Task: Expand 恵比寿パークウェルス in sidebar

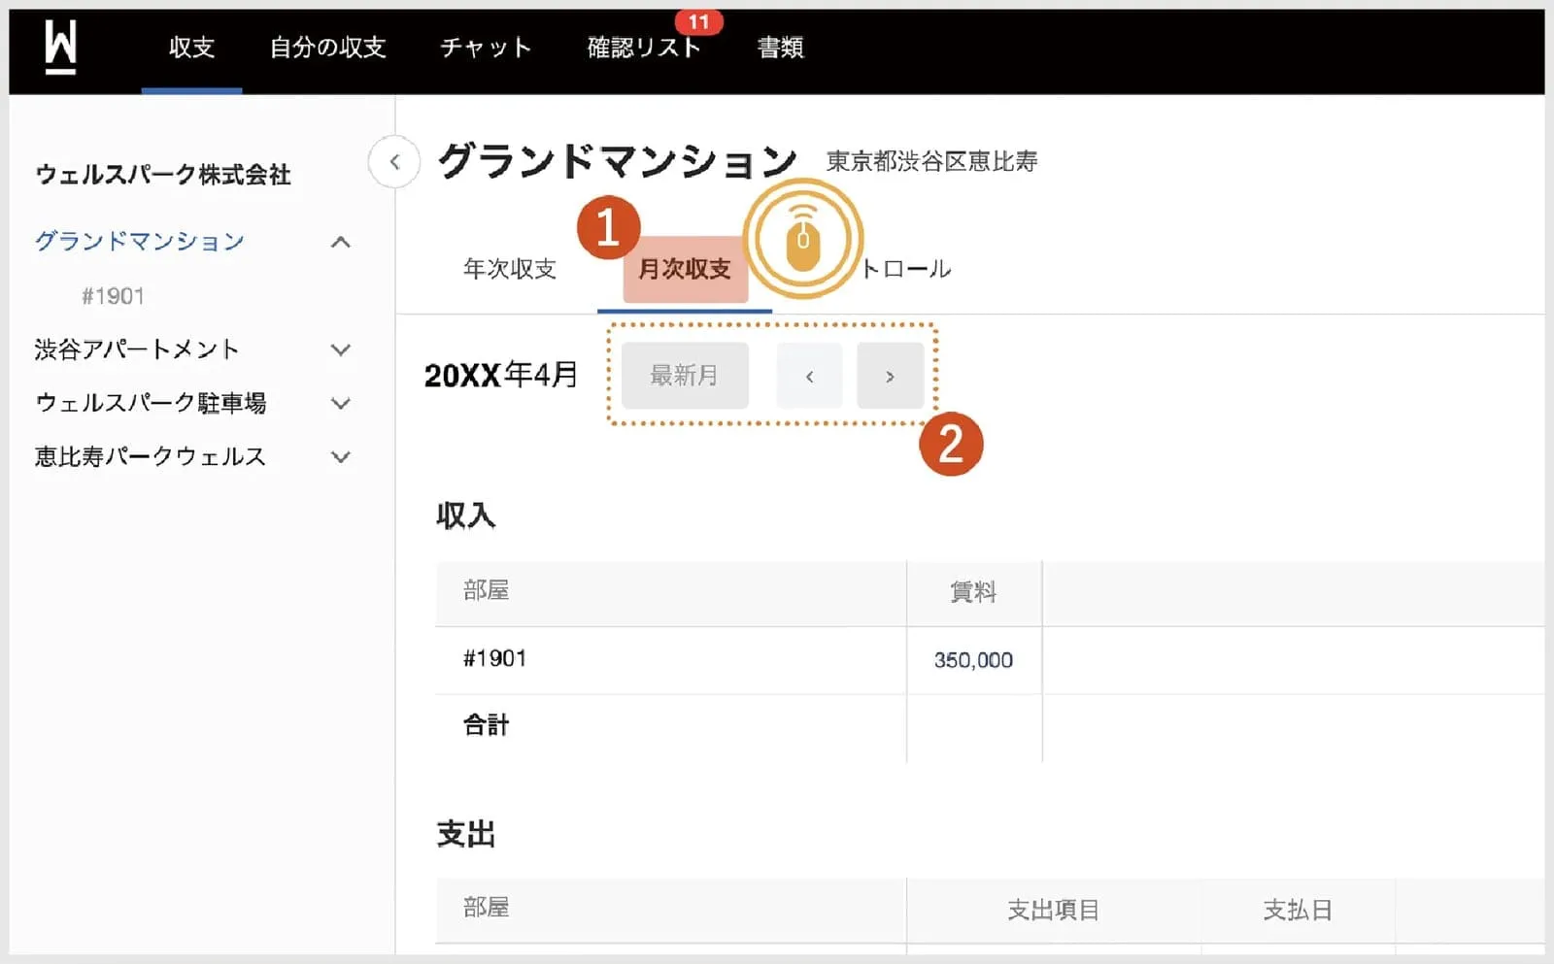Action: (340, 456)
